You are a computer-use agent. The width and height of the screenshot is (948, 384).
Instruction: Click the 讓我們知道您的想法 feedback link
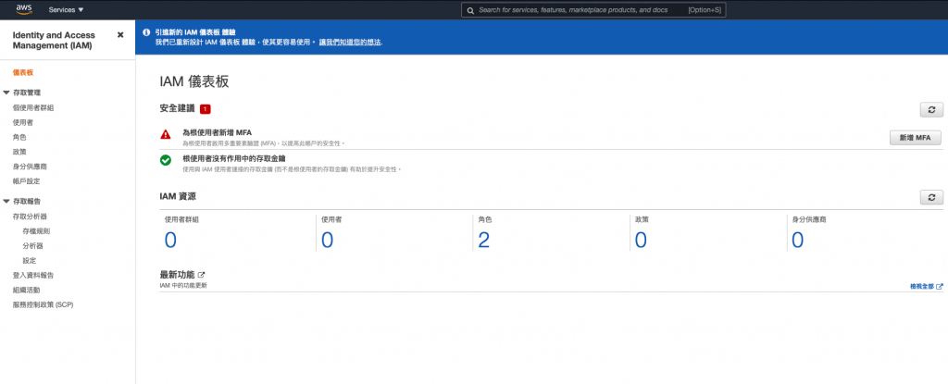click(x=350, y=43)
